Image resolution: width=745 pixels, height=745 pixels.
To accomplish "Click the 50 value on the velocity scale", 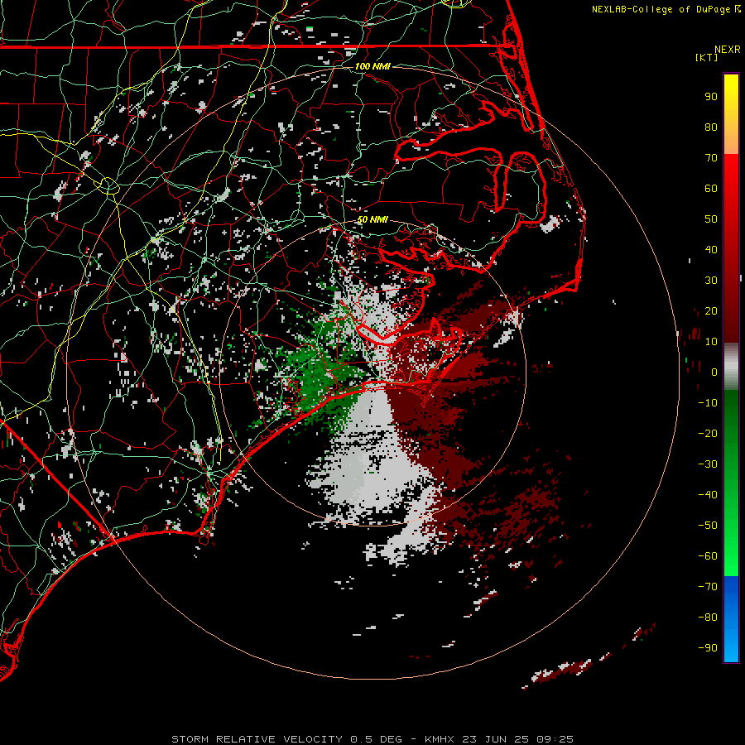I will pos(711,219).
